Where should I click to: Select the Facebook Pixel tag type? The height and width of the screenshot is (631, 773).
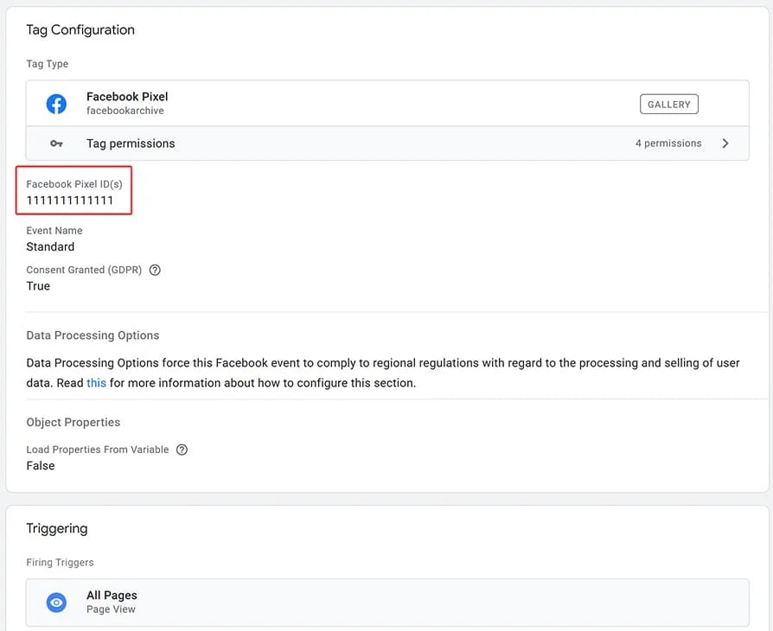point(387,104)
